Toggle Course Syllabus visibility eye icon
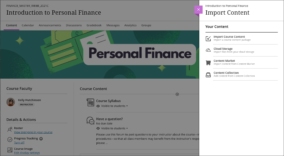Screen dimensions: 284x156 [x=98, y=106]
